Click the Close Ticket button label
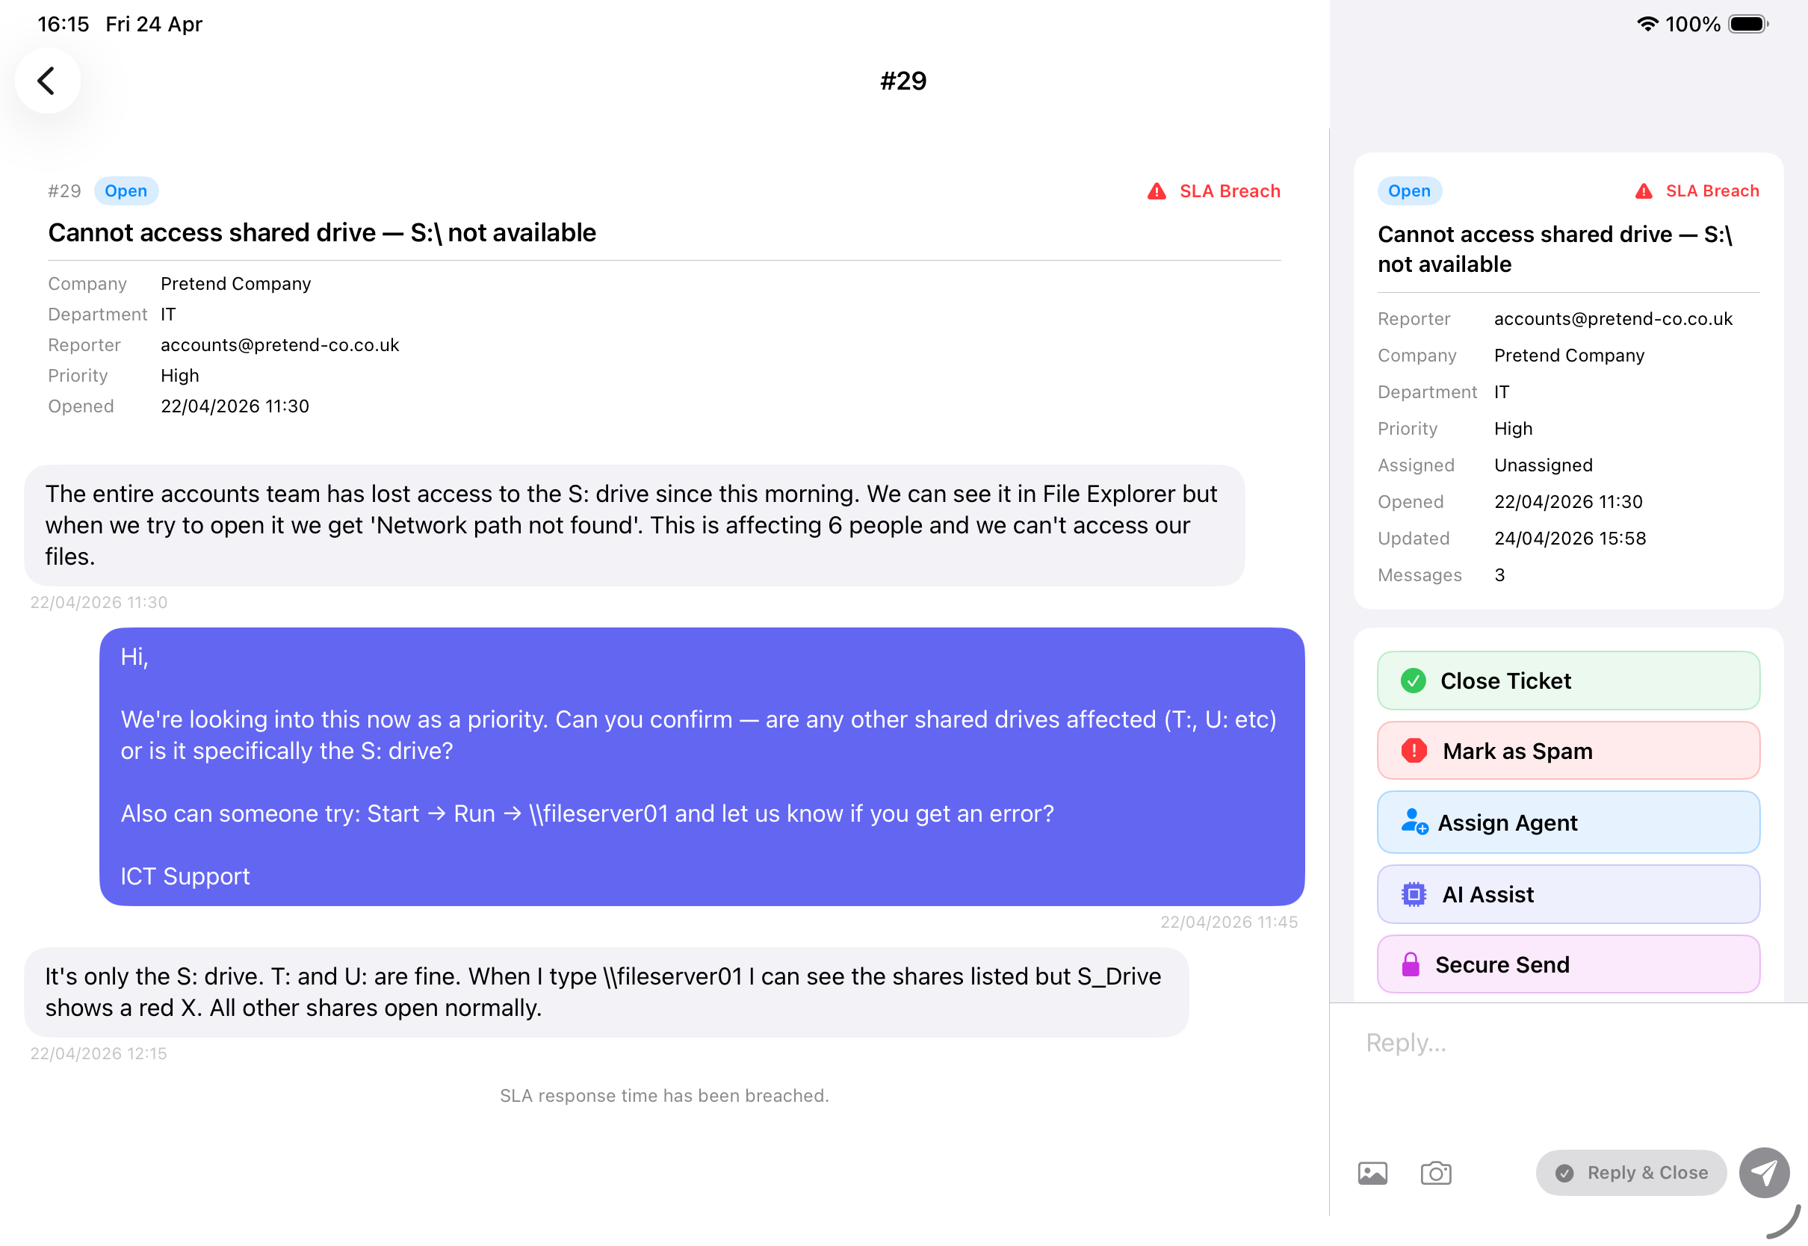This screenshot has width=1808, height=1246. point(1505,681)
